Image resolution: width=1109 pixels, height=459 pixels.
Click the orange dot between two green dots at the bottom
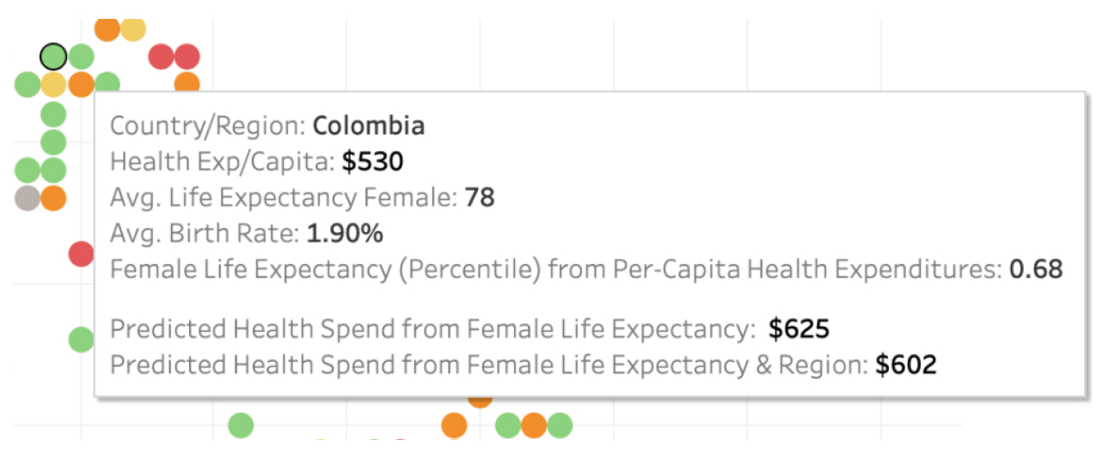click(x=534, y=425)
